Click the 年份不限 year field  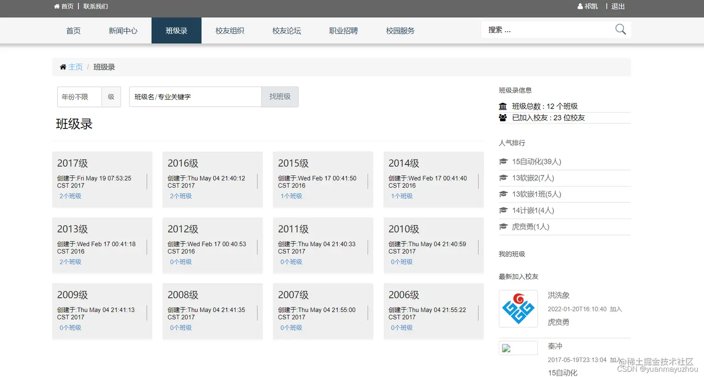(x=80, y=97)
